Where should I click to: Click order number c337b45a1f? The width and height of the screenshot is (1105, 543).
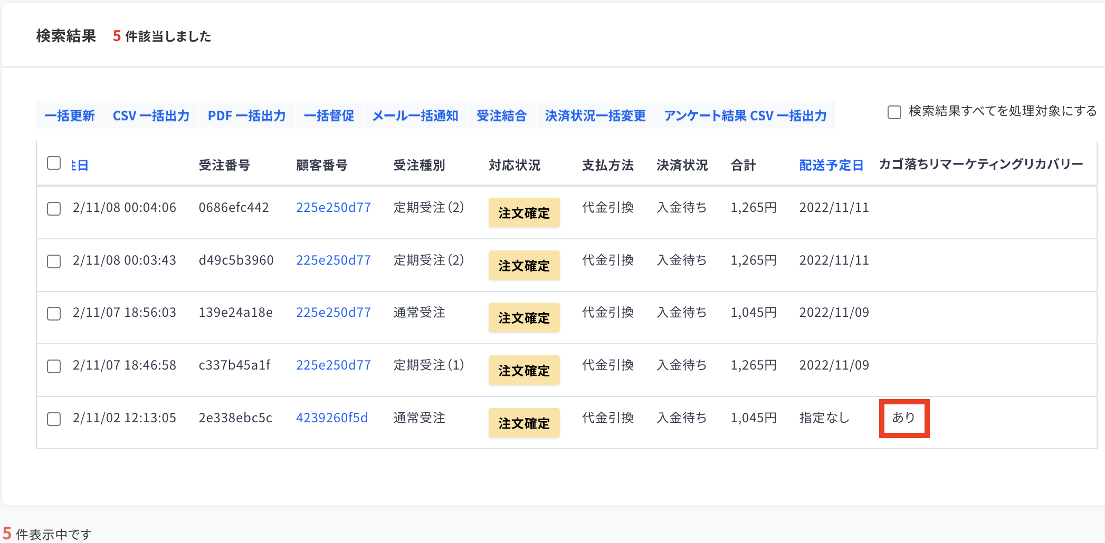(234, 365)
